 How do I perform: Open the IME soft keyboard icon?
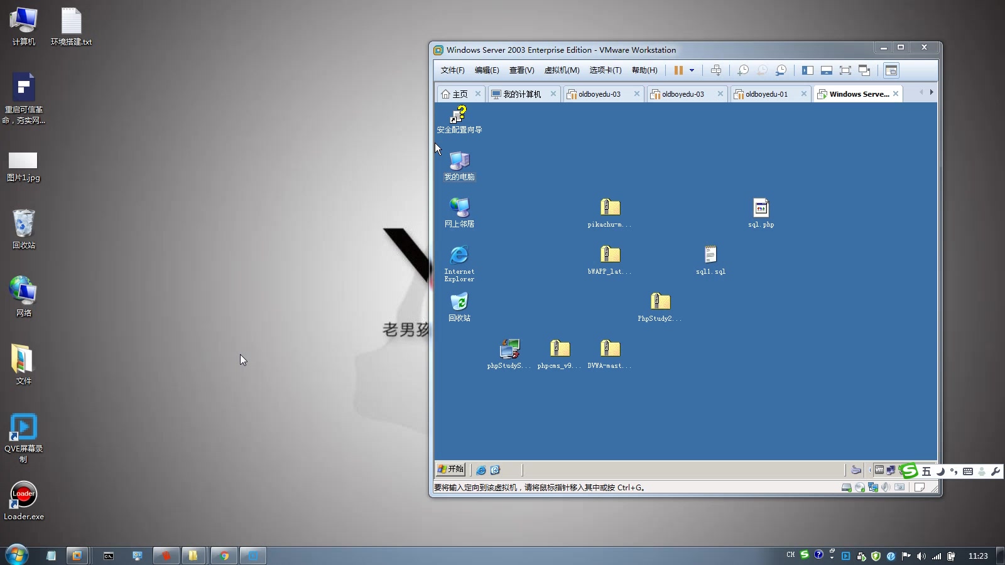tap(968, 471)
